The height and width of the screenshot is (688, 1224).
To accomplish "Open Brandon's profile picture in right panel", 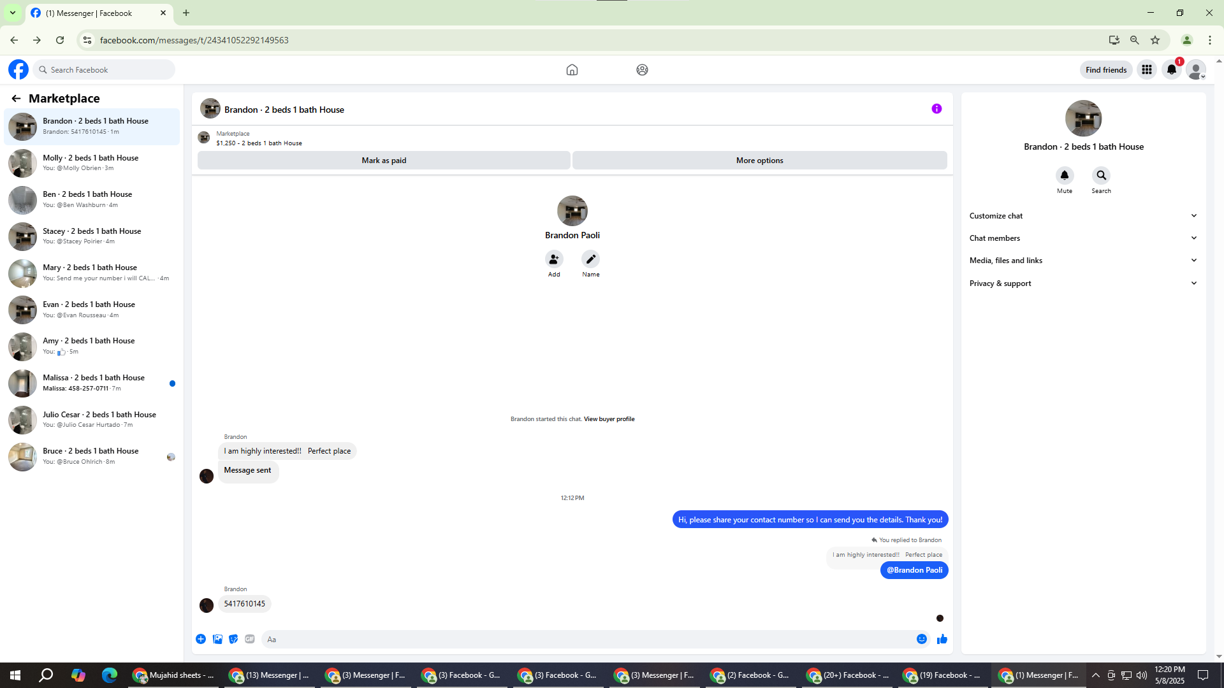I will click(1083, 118).
